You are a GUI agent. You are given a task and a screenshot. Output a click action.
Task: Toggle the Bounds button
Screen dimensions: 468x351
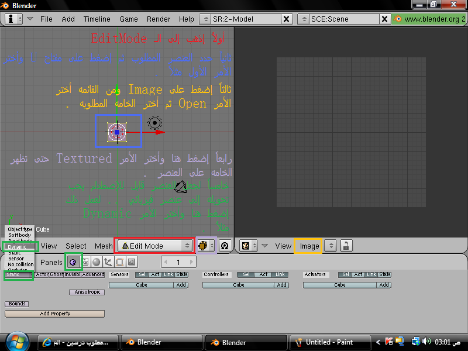(x=17, y=304)
